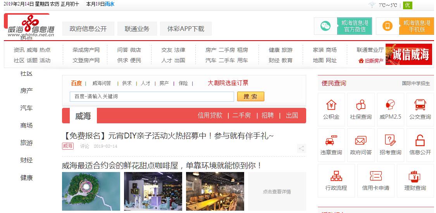Click the 政府问答 envelope icon
436x213 pixels.
[x=361, y=141]
